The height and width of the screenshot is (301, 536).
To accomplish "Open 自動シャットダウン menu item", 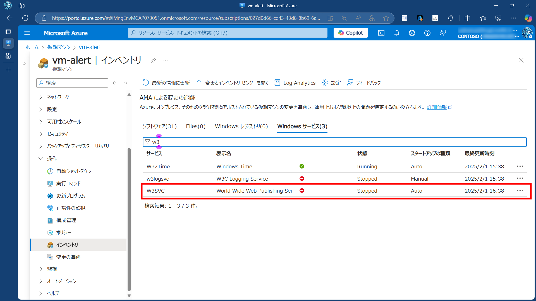I will tap(73, 171).
